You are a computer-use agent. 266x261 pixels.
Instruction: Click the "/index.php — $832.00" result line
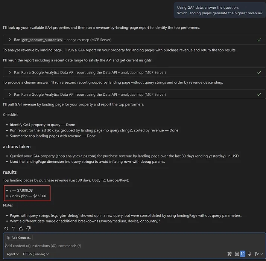tap(28, 196)
